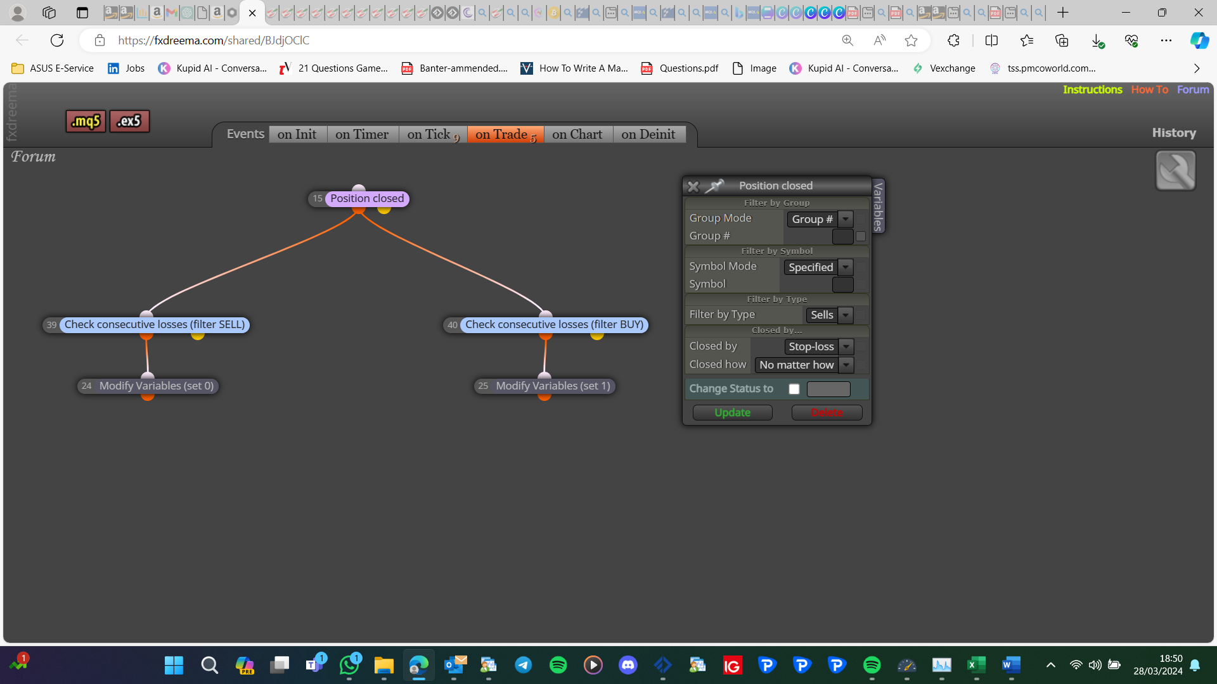The image size is (1217, 684).
Task: Tick the small checkbox beside Group # field
Action: coord(861,236)
